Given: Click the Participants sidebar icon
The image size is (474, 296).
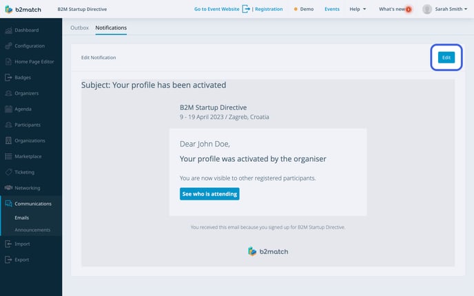Looking at the screenshot, I should (8, 125).
